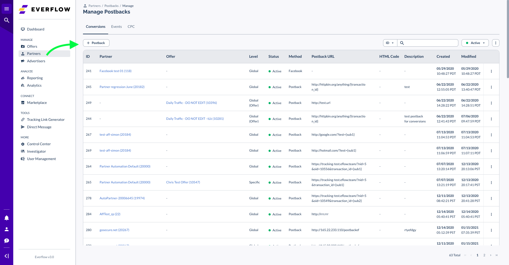Switch to the CPC tab
This screenshot has height=265, width=509.
pyautogui.click(x=131, y=26)
